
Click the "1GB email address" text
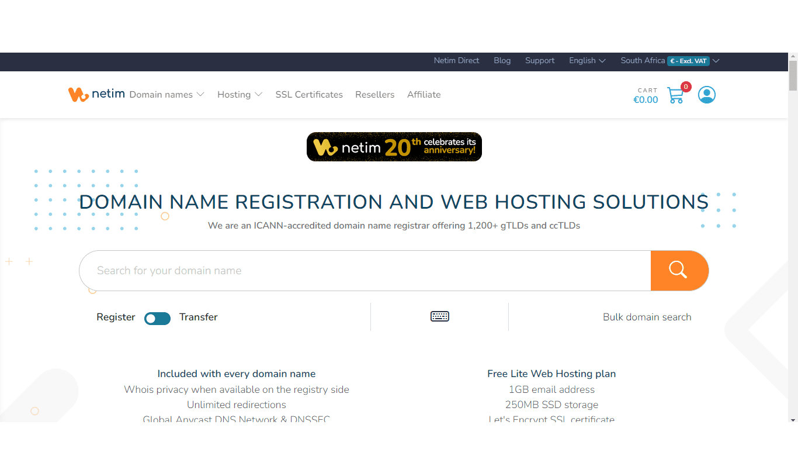coord(551,389)
